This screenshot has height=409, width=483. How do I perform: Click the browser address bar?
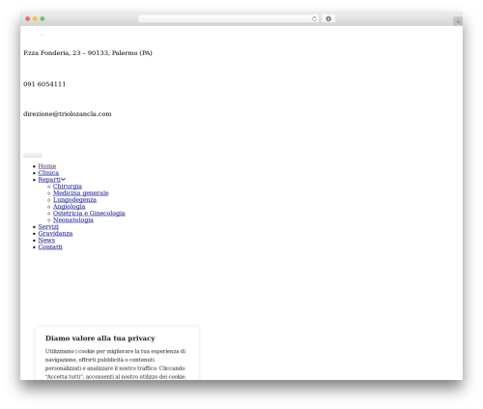pyautogui.click(x=229, y=18)
